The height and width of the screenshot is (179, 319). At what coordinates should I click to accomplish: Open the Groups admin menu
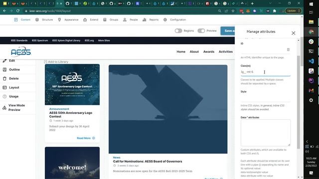111,20
